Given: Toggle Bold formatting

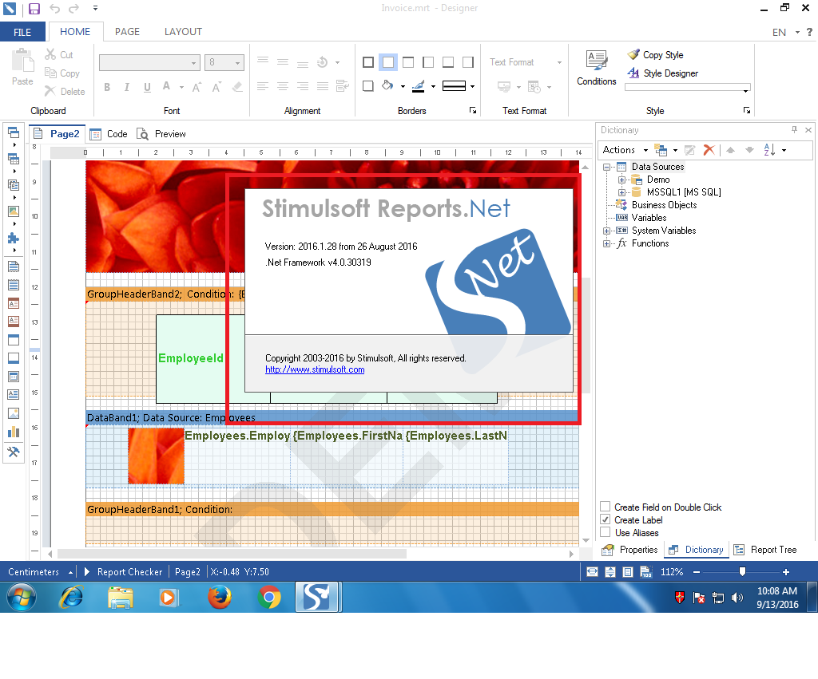Looking at the screenshot, I should [107, 87].
